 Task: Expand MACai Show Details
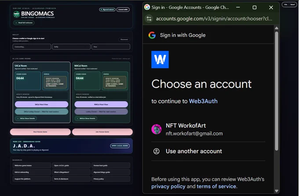coord(86,118)
